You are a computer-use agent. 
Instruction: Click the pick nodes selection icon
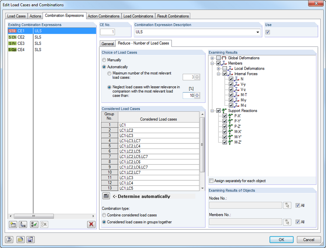[287, 205]
